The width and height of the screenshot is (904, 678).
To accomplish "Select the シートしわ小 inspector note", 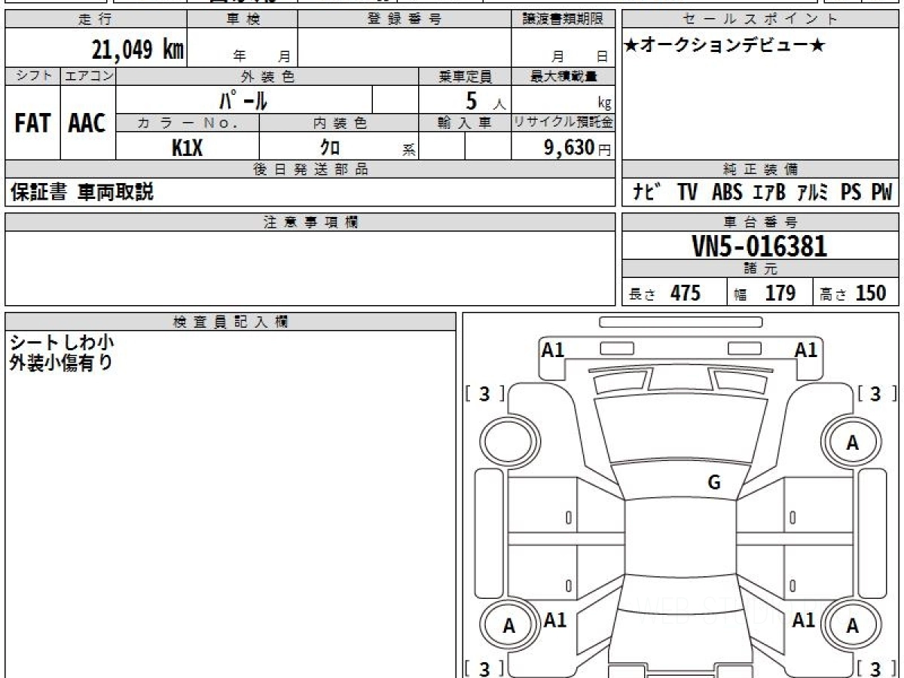I will click(x=62, y=343).
